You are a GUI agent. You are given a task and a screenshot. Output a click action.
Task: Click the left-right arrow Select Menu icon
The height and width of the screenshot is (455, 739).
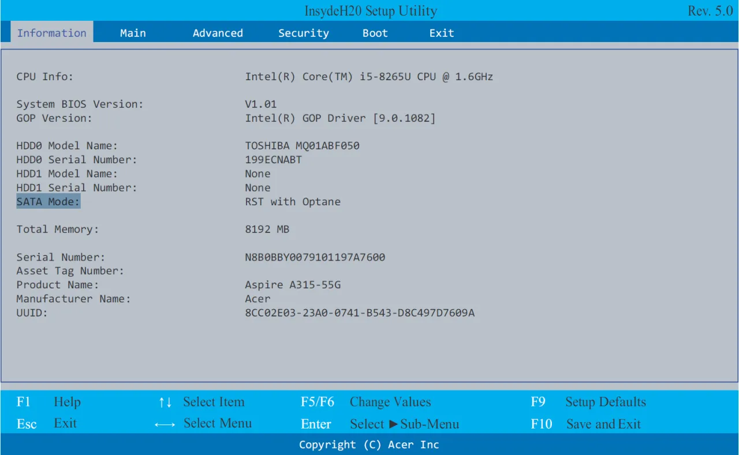pyautogui.click(x=165, y=424)
